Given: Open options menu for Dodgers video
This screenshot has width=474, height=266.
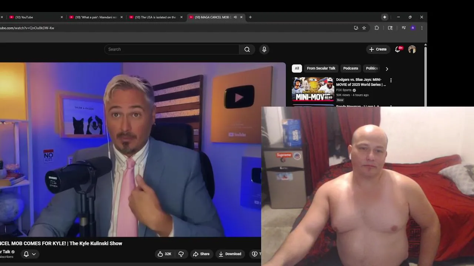Looking at the screenshot, I should [x=391, y=80].
